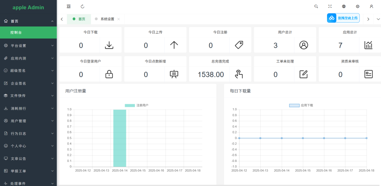Image resolution: width=381 pixels, height=186 pixels.
Task: Click the apple Admin logo title
Action: (x=28, y=7)
